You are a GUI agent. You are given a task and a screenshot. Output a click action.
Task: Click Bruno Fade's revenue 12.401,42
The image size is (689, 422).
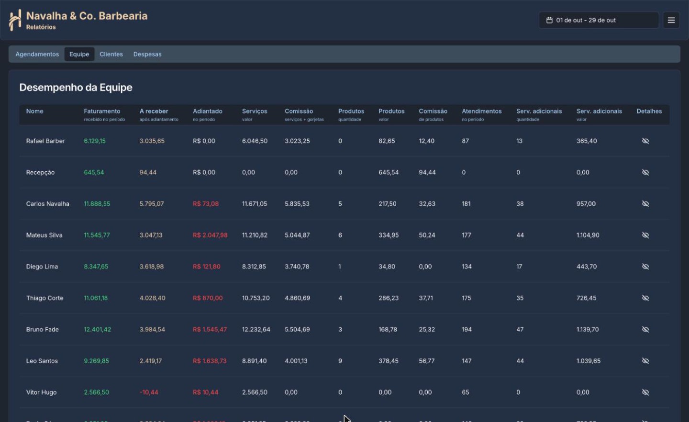pyautogui.click(x=98, y=329)
